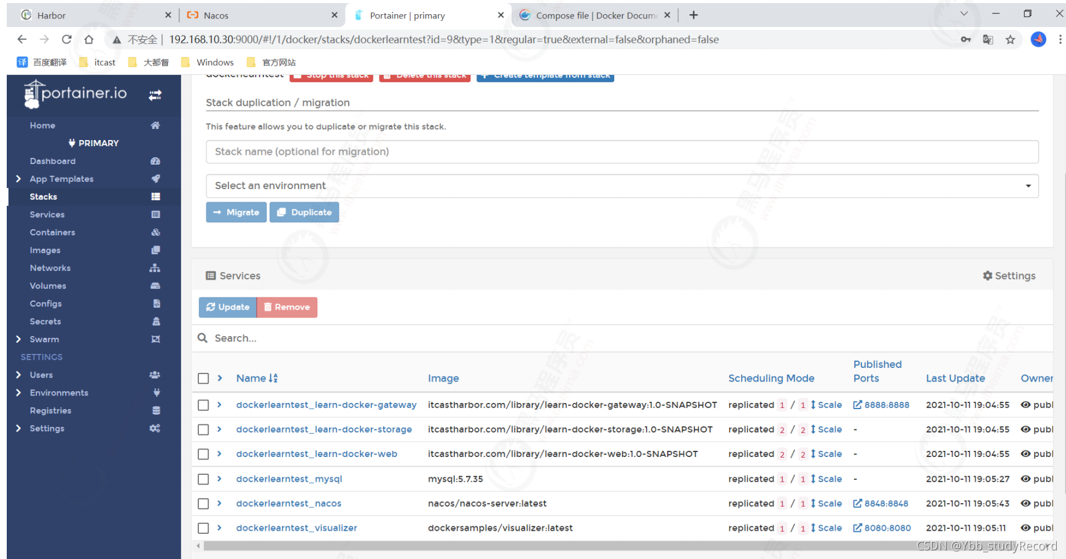The image size is (1066, 559).
Task: Open the Home house icon in sidebar
Action: [155, 125]
